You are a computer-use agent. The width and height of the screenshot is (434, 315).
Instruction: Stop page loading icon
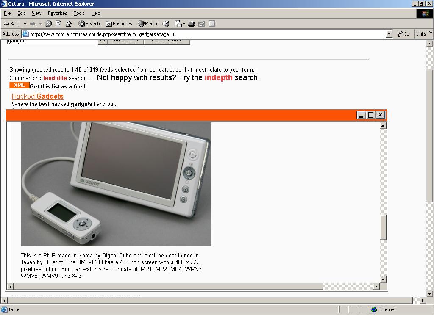pos(48,24)
